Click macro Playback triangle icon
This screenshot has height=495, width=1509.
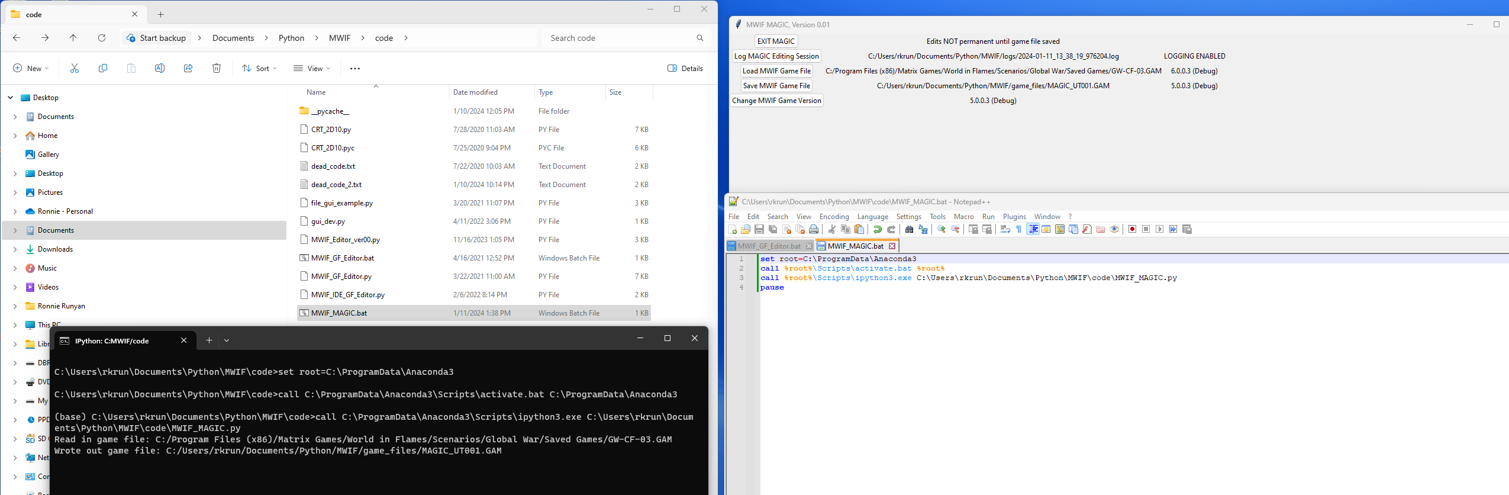point(1159,229)
